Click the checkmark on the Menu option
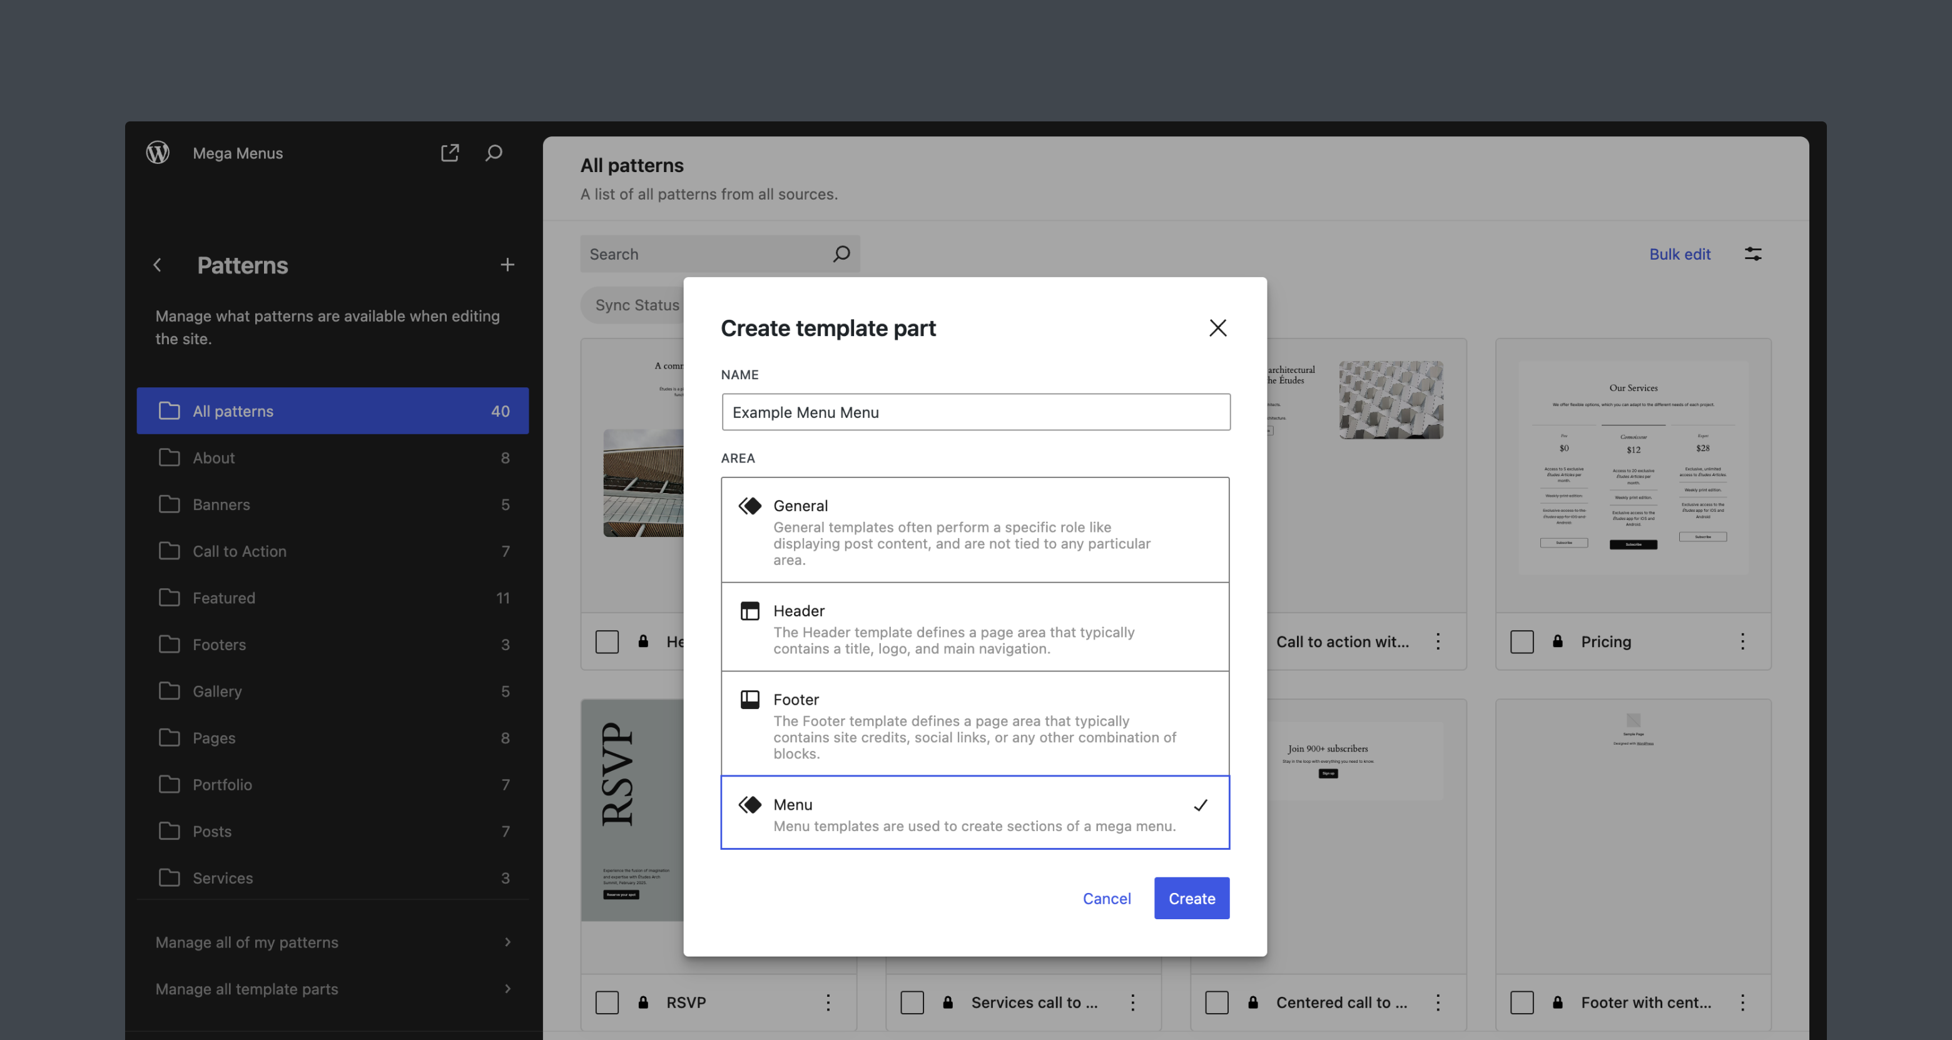The height and width of the screenshot is (1040, 1952). click(x=1201, y=805)
